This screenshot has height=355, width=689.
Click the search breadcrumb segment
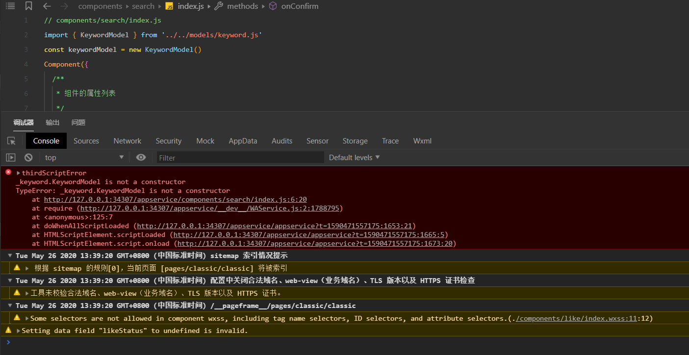(143, 6)
